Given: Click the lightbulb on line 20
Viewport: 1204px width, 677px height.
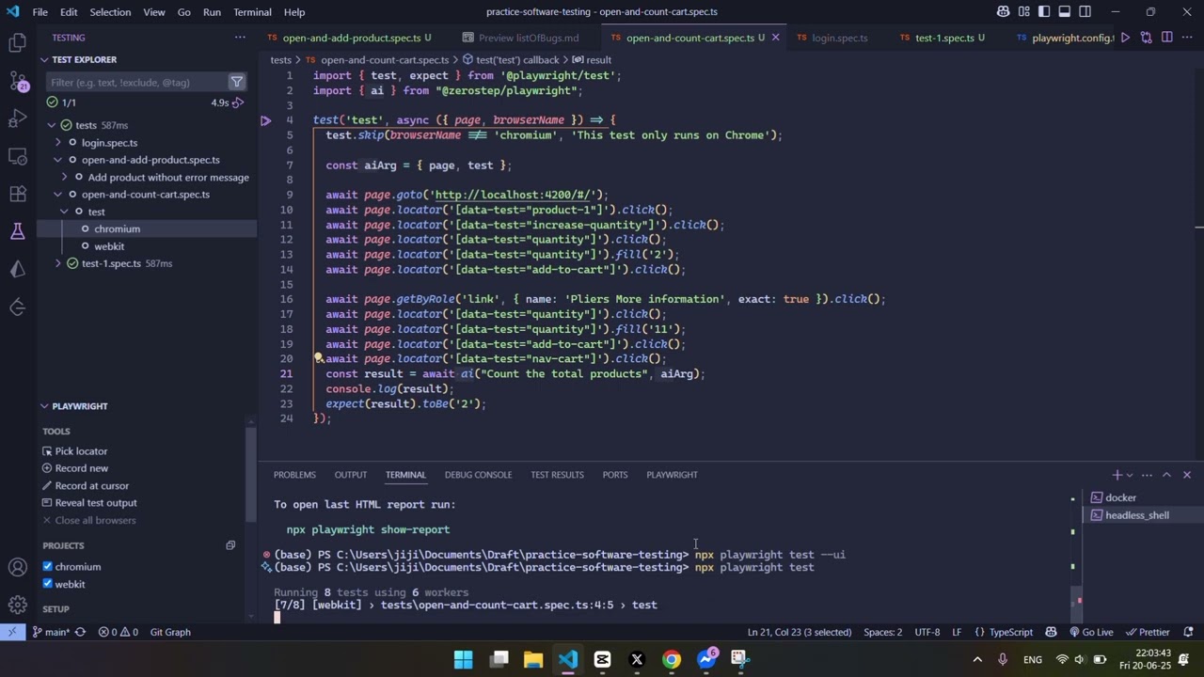Looking at the screenshot, I should click(319, 358).
